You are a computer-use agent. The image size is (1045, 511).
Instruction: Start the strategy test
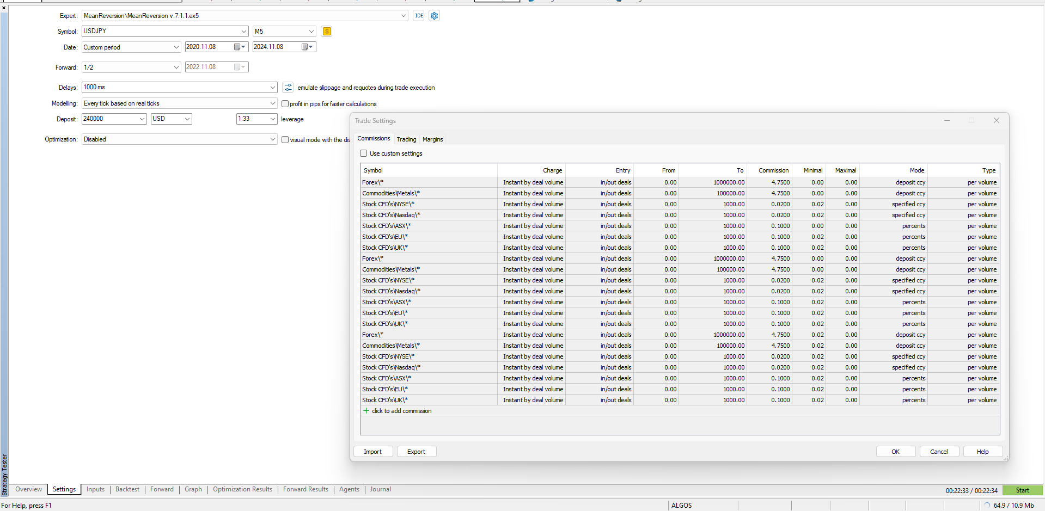click(x=1023, y=490)
